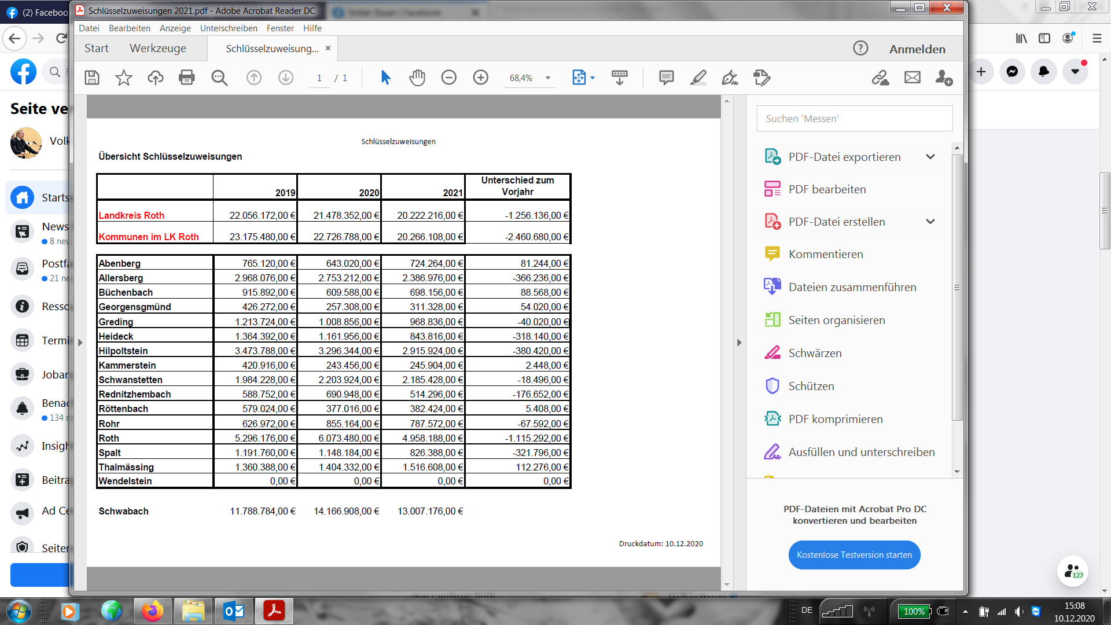Zoom out with the minus icon
Image resolution: width=1111 pixels, height=625 pixels.
[x=449, y=78]
